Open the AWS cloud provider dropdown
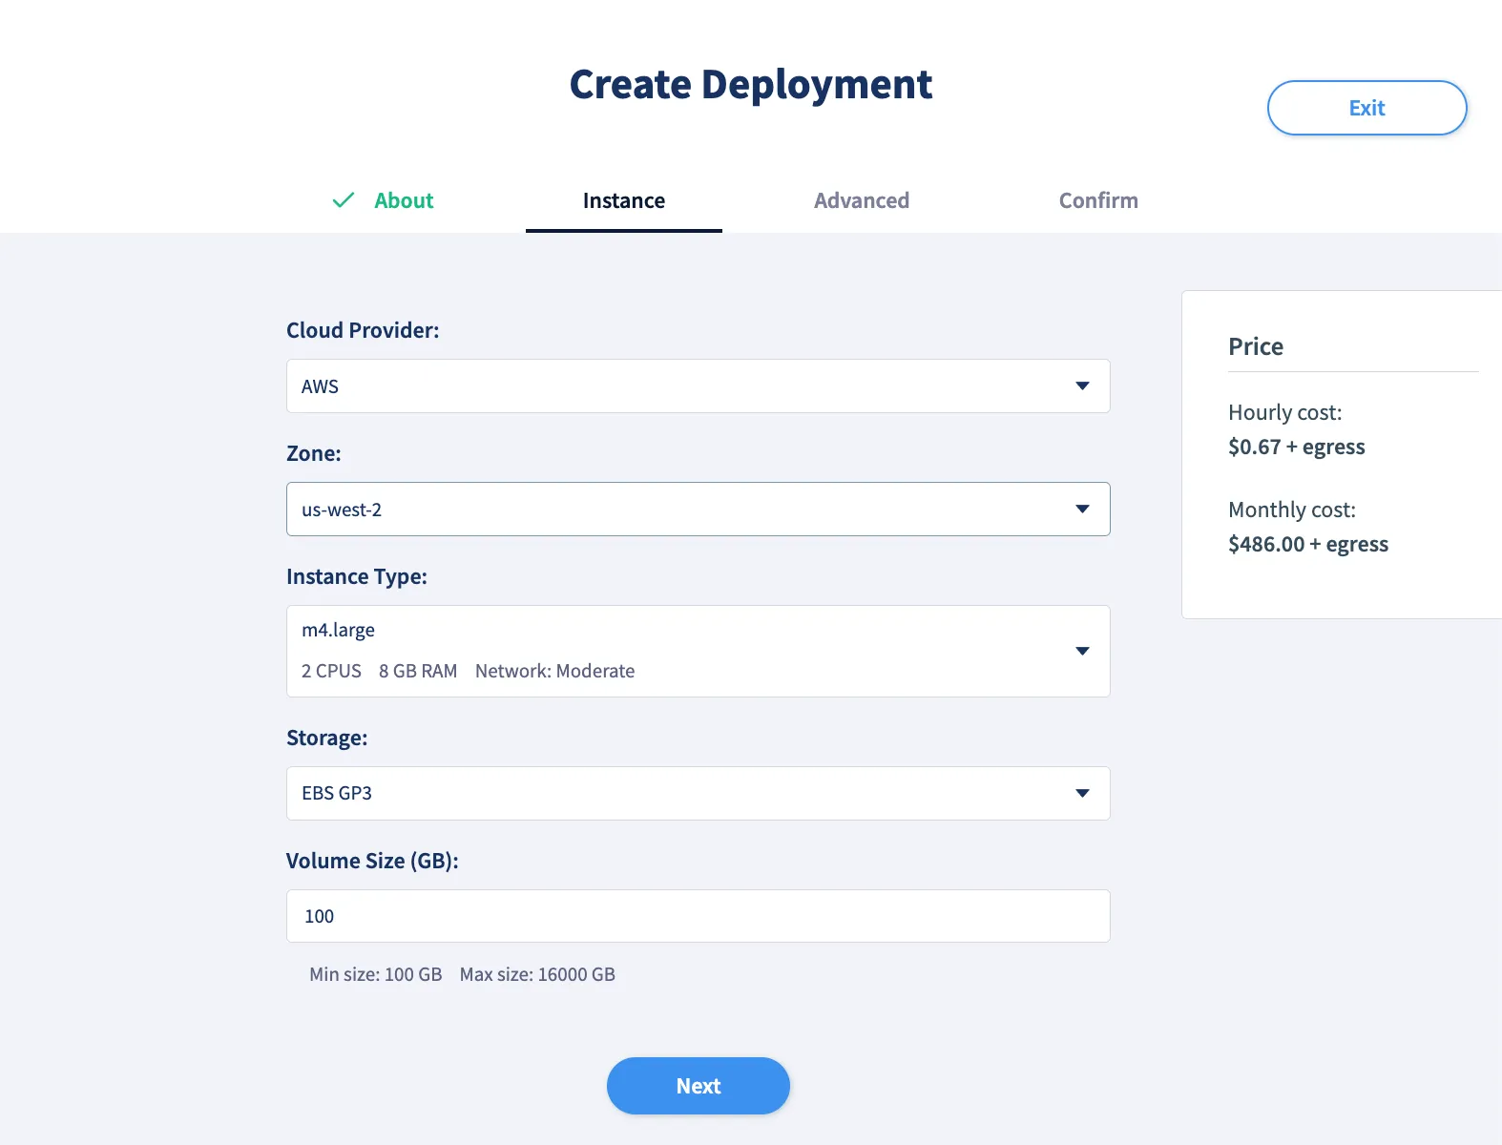Image resolution: width=1502 pixels, height=1145 pixels. pos(668,386)
